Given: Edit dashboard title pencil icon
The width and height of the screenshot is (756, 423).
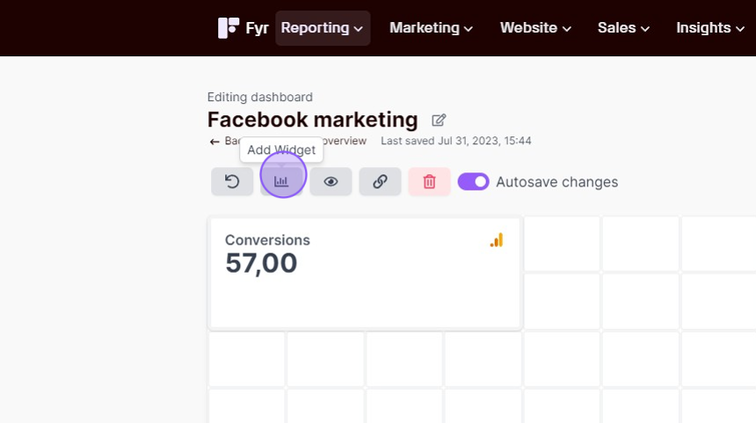Looking at the screenshot, I should coord(439,120).
